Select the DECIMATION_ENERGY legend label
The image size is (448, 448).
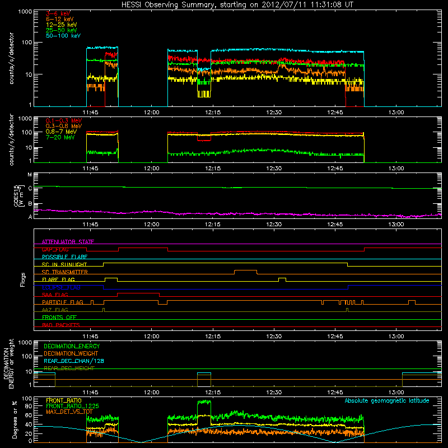point(72,346)
